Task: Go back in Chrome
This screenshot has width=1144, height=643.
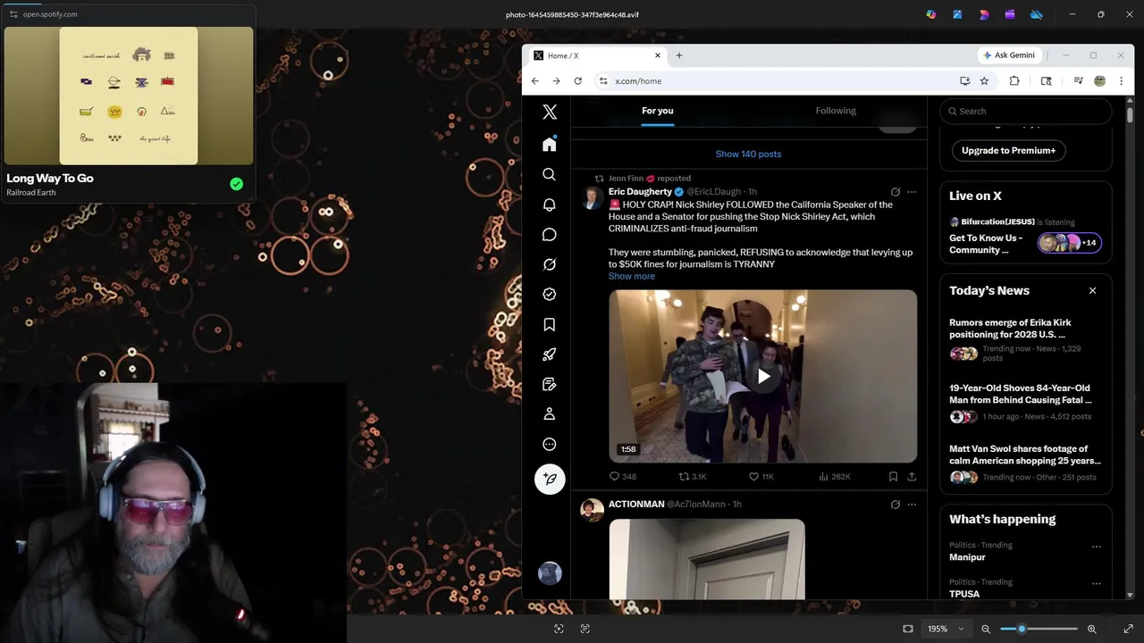Action: pos(535,81)
